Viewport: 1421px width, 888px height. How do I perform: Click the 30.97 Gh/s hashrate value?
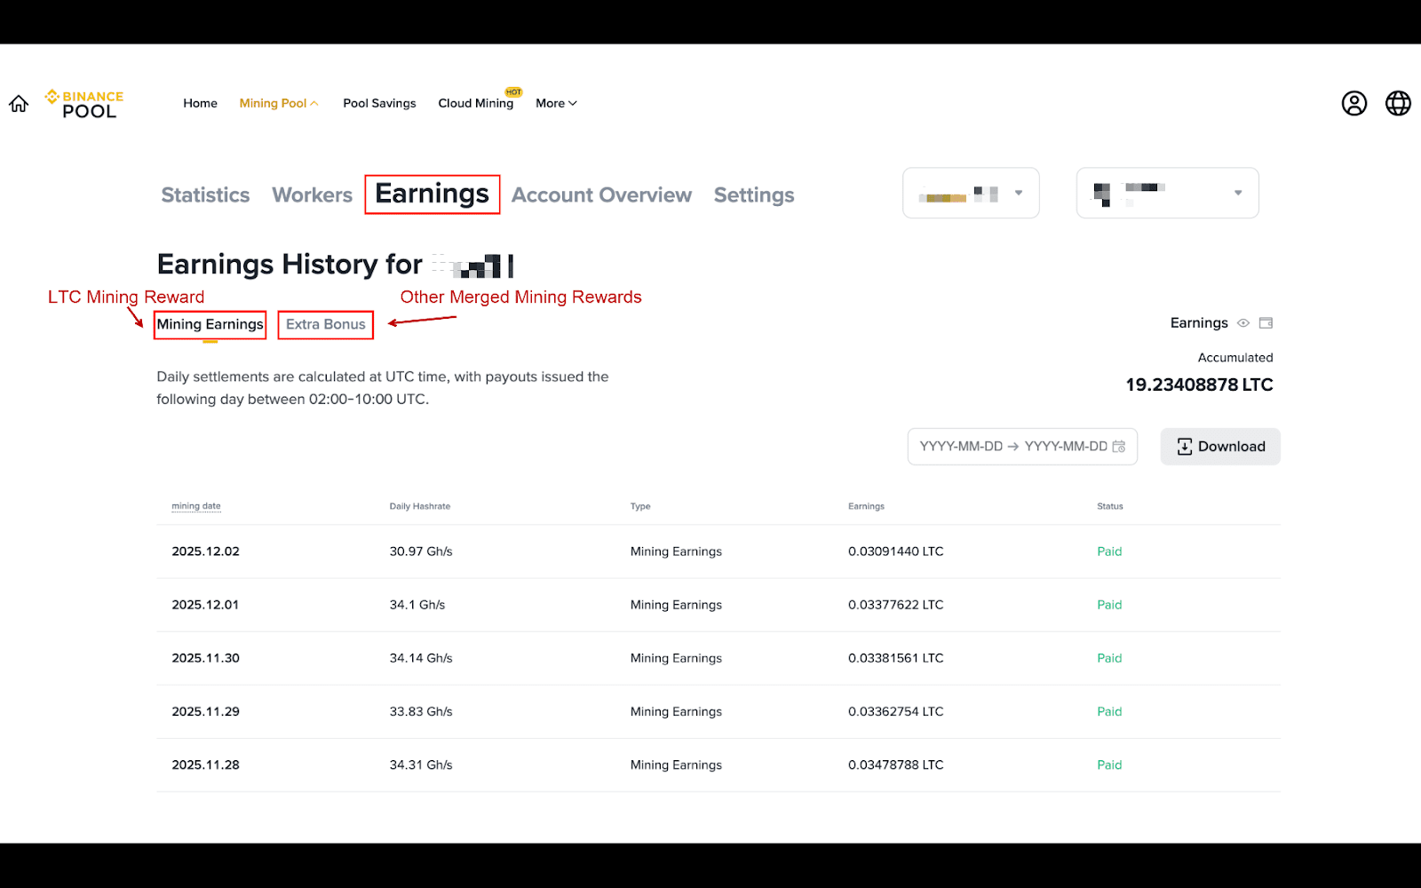(421, 551)
